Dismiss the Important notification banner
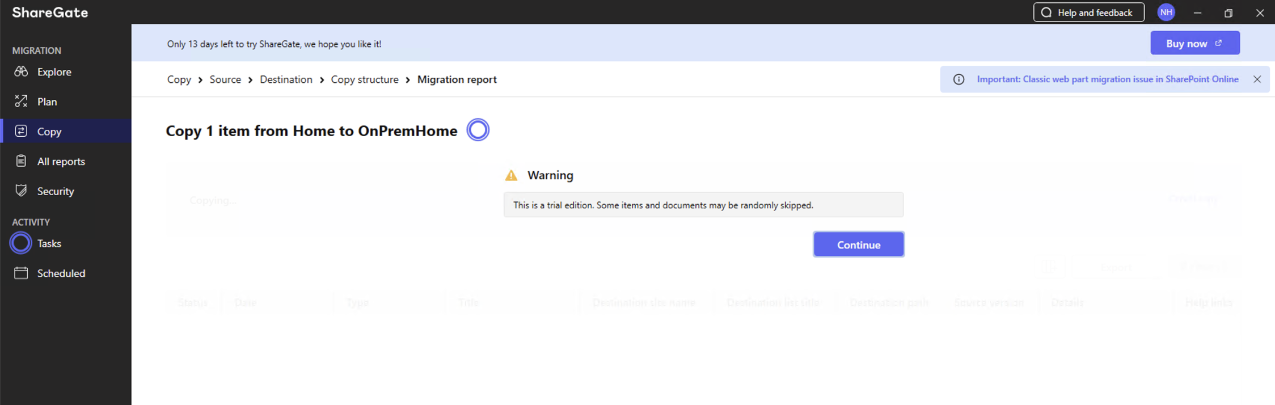Viewport: 1275px width, 405px height. click(x=1257, y=79)
